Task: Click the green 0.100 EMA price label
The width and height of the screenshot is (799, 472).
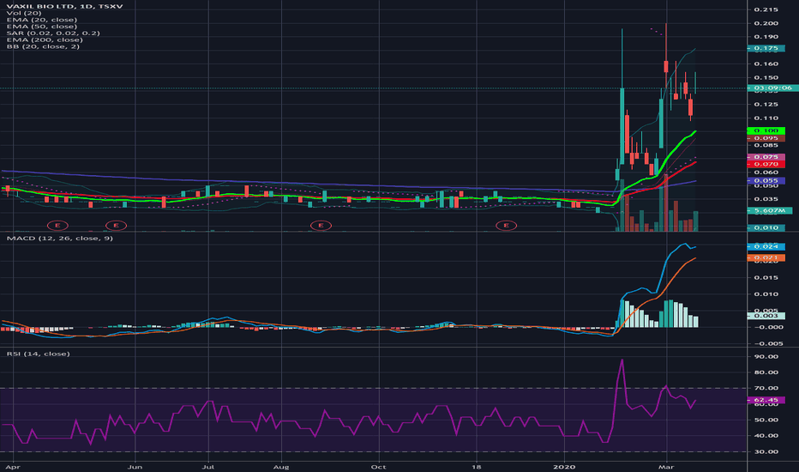Action: click(766, 130)
